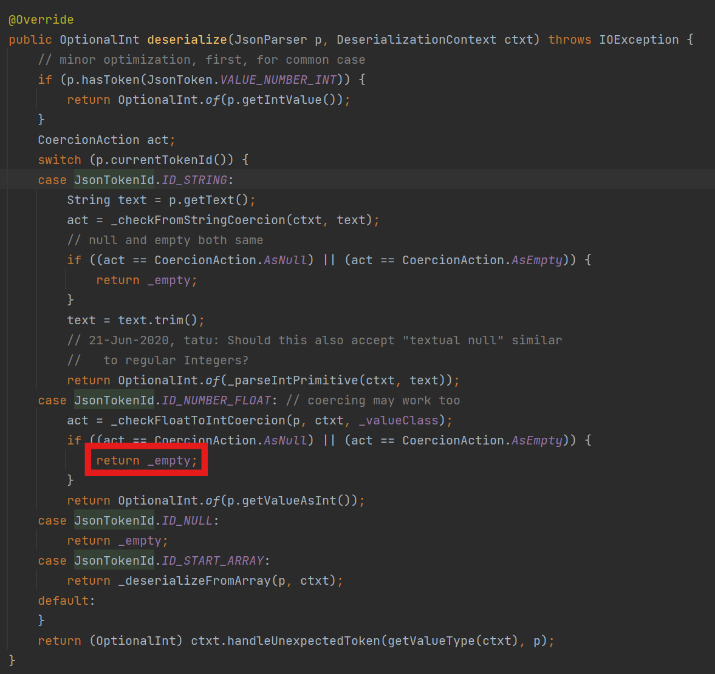Click the p.getText() call
Viewport: 715px width, 674px height.
click(x=209, y=200)
